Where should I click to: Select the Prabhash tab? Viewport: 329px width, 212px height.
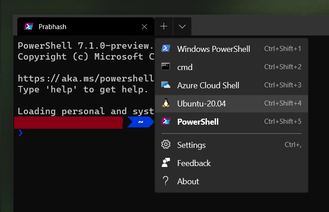pyautogui.click(x=86, y=26)
